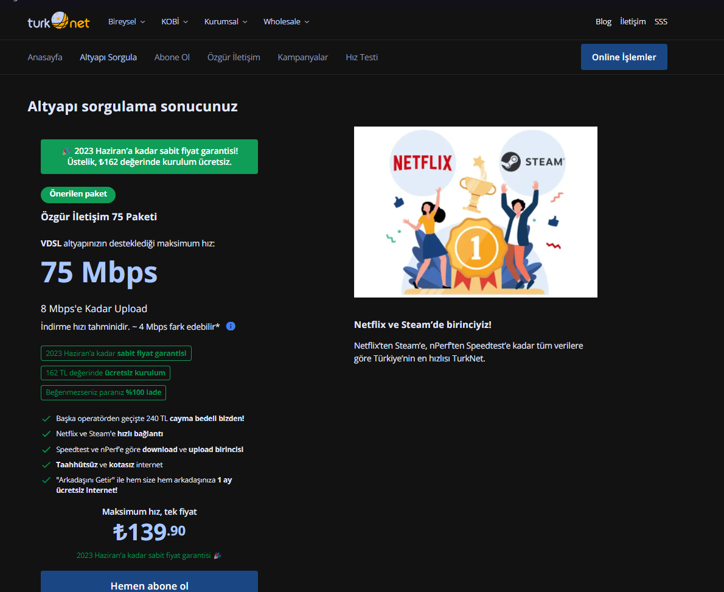The height and width of the screenshot is (592, 724).
Task: Click the Netflix and Steam winner image
Action: click(476, 212)
